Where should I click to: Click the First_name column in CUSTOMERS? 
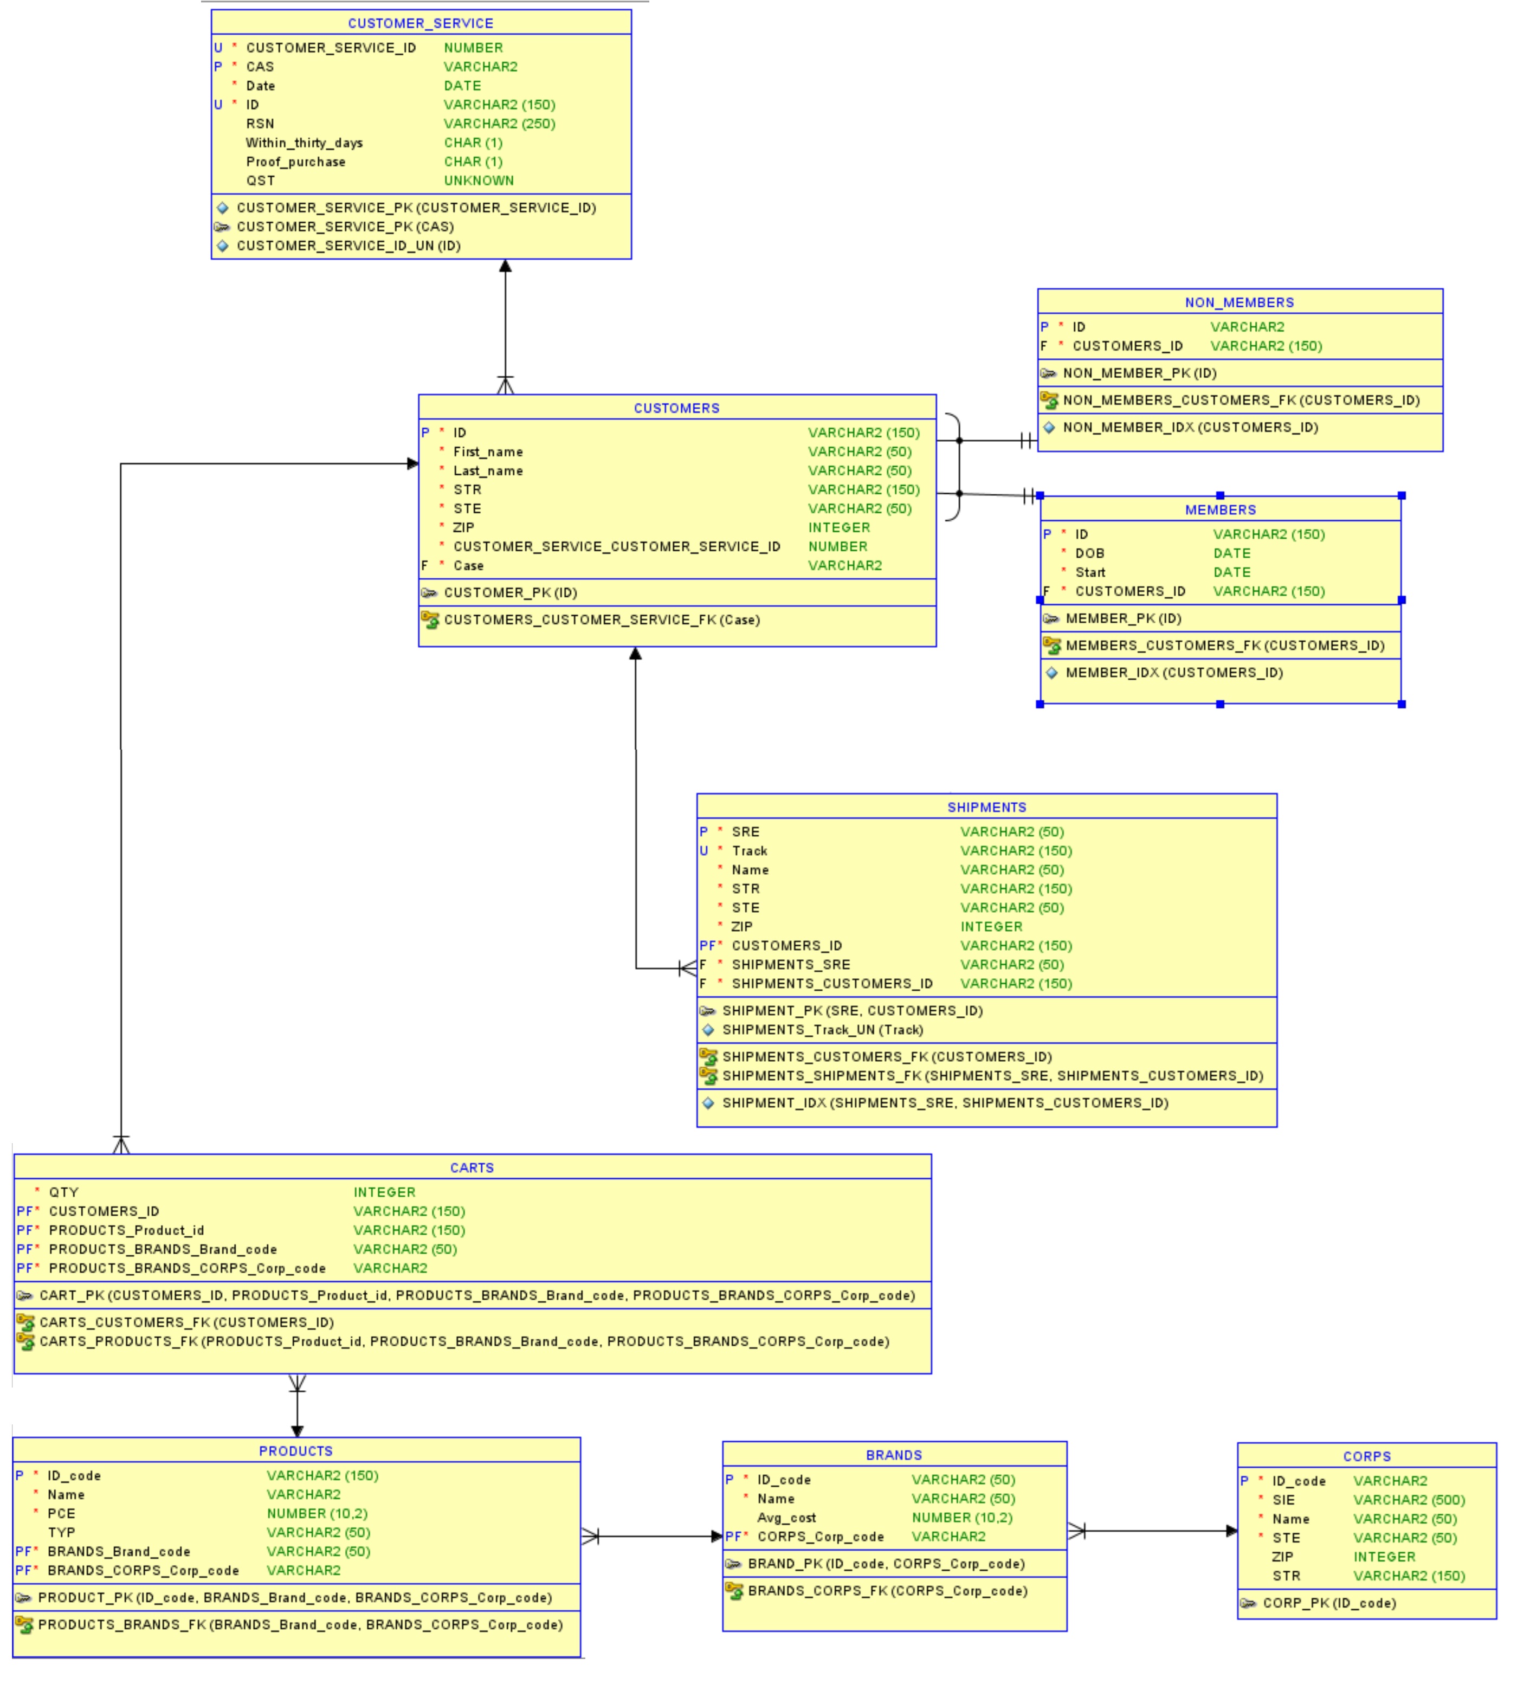click(677, 452)
